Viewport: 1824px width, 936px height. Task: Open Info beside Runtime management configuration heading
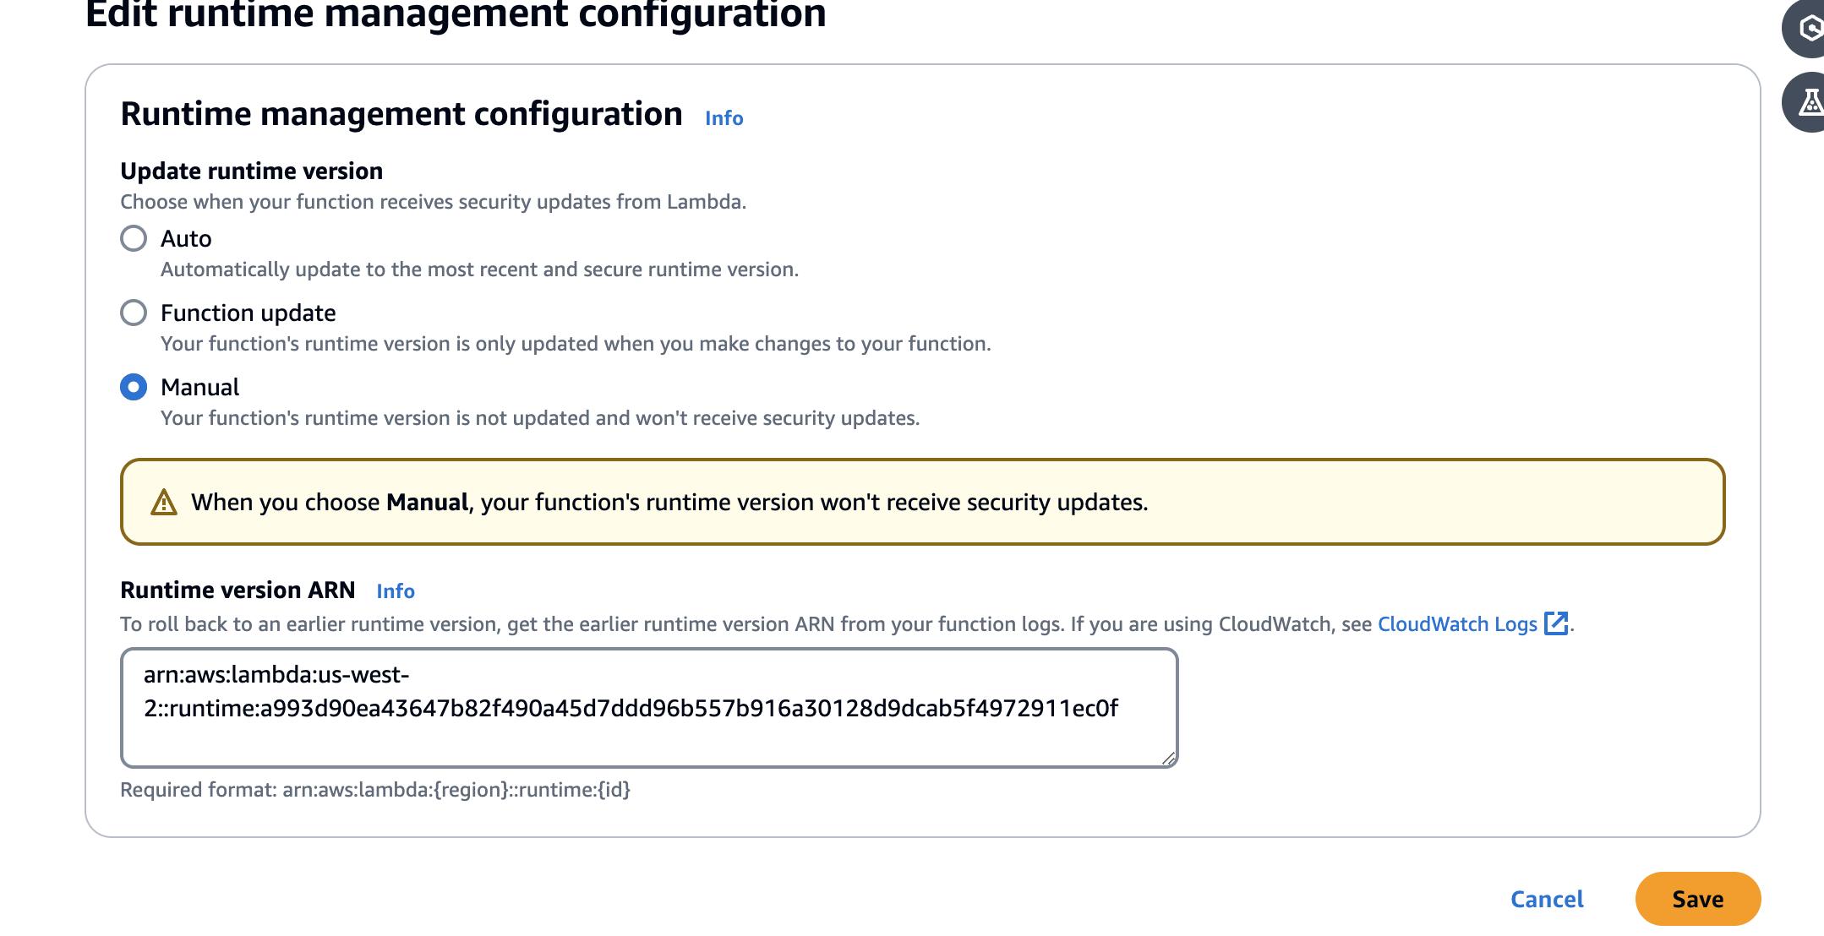(x=724, y=117)
